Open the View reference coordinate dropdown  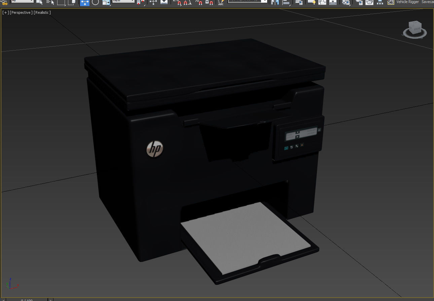(123, 1)
